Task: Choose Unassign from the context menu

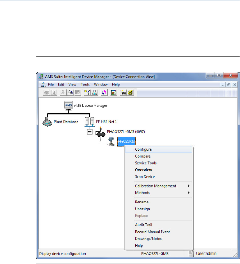Action: pos(158,209)
